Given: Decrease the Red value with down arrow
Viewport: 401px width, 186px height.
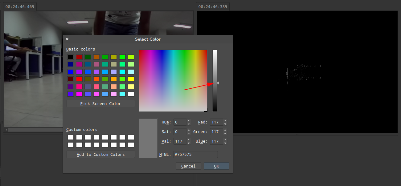Looking at the screenshot, I should point(225,124).
